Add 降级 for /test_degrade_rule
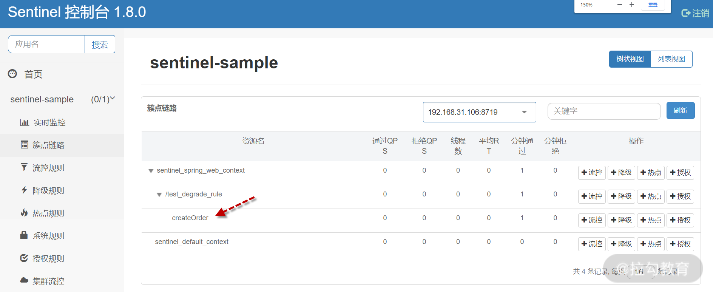Image resolution: width=713 pixels, height=292 pixels. (622, 196)
